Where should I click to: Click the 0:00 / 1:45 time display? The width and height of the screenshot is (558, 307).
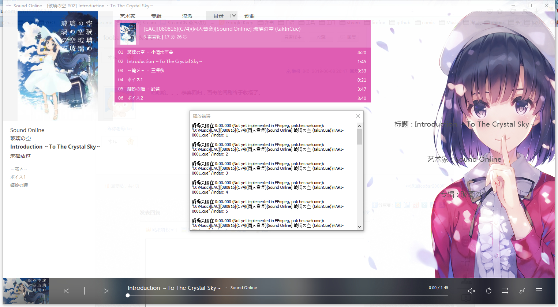(438, 288)
